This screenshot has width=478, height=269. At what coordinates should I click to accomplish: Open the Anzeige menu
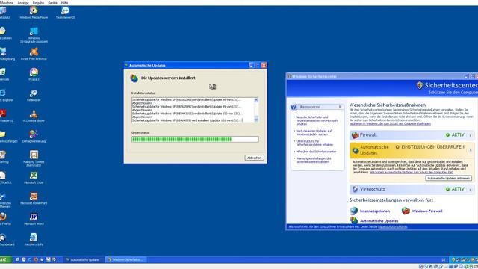tap(23, 3)
